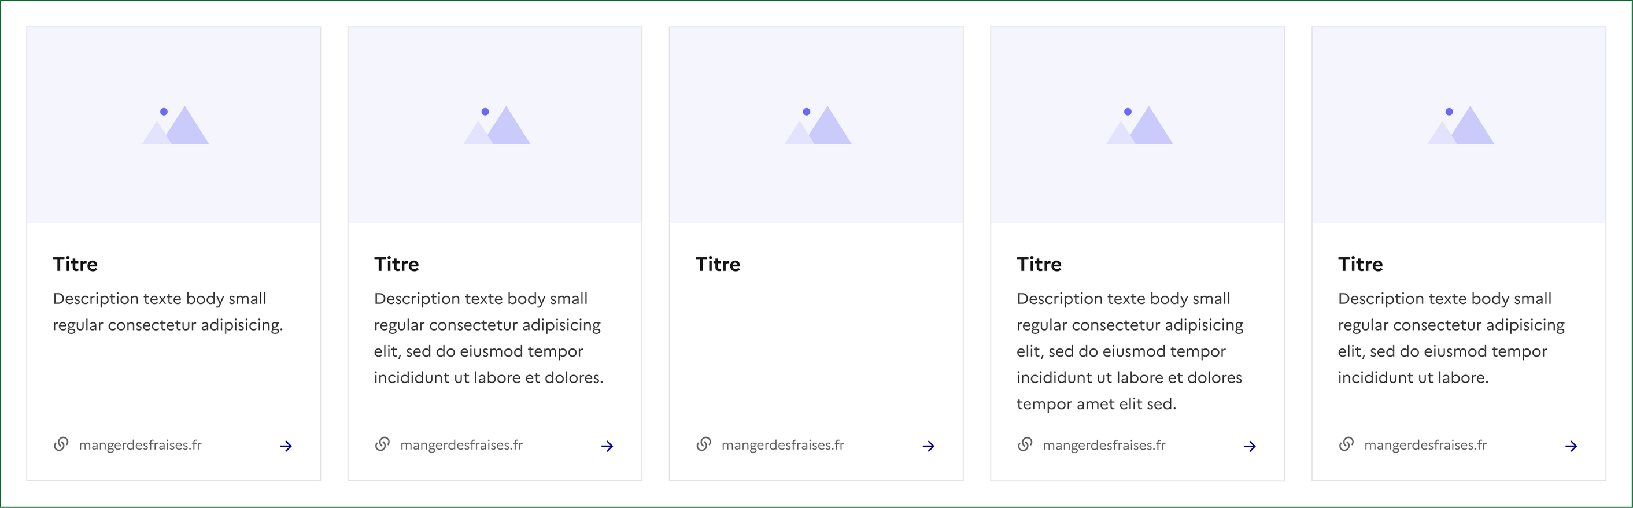Click link chain icon on card ending "et dolores."
The width and height of the screenshot is (1633, 508).
[x=382, y=444]
